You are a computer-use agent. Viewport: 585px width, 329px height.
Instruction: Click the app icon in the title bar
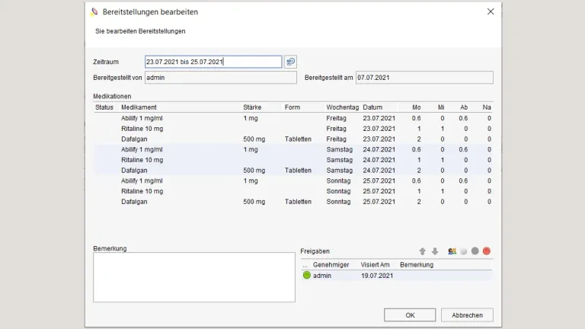[x=94, y=12]
